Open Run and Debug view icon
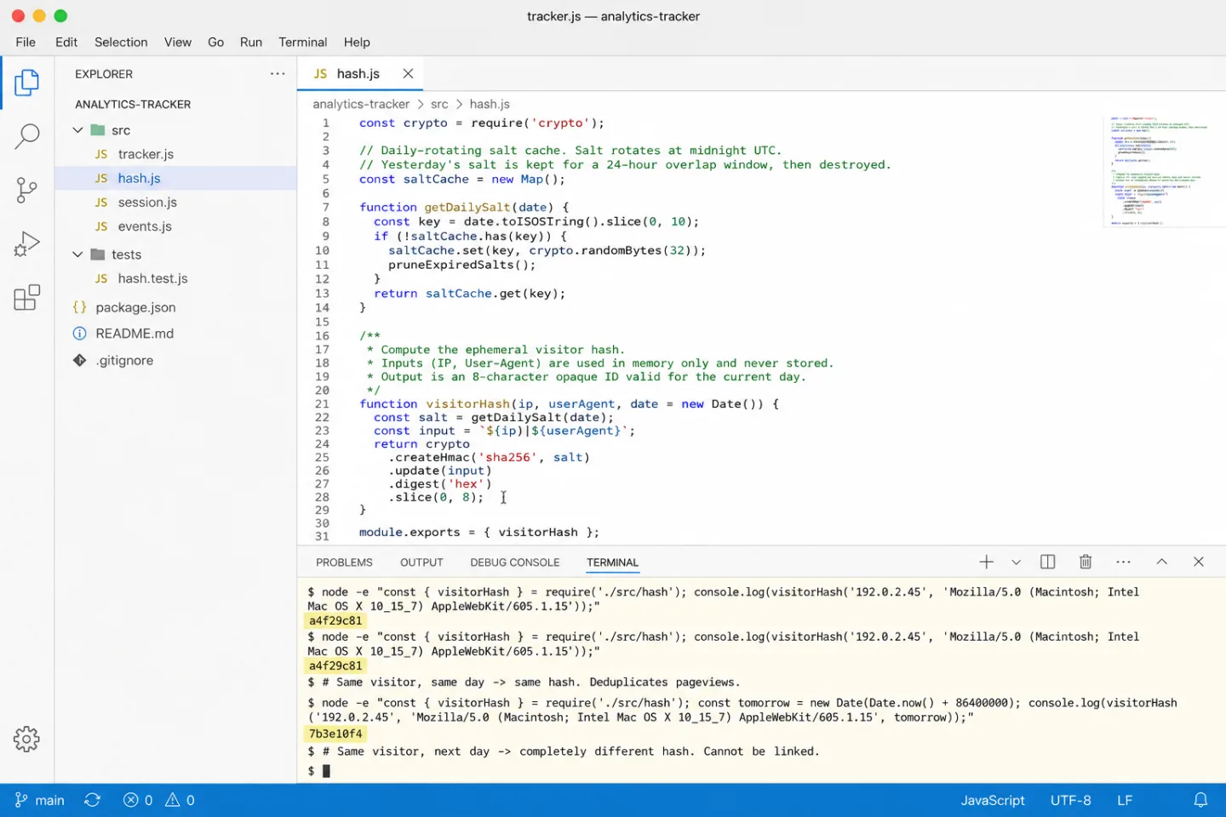The width and height of the screenshot is (1226, 817). point(27,244)
